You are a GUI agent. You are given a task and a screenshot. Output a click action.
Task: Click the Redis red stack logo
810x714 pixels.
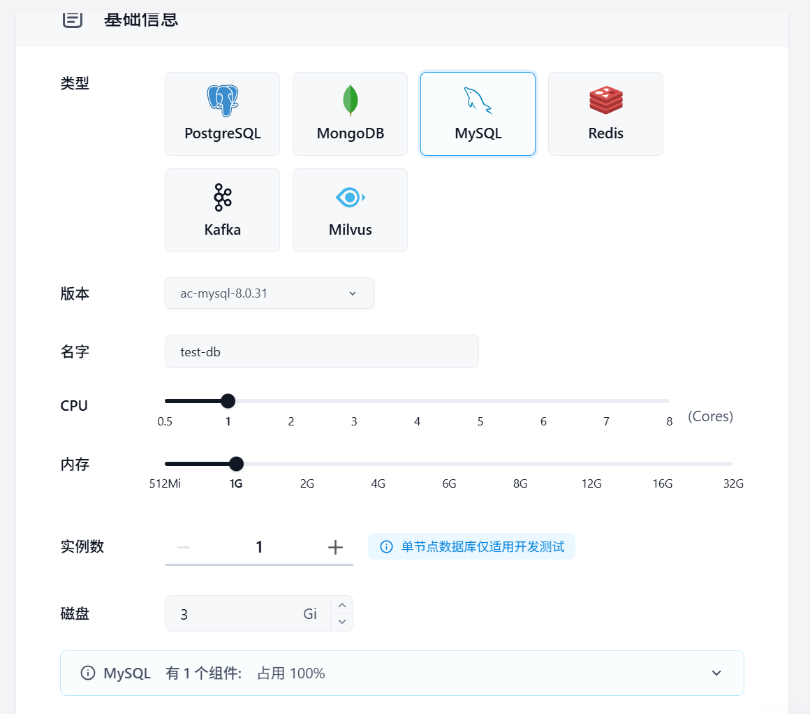pos(606,101)
